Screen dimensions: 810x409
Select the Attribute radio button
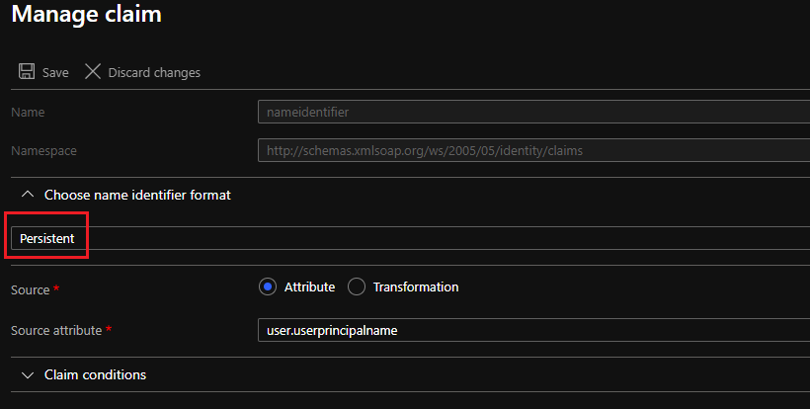268,286
